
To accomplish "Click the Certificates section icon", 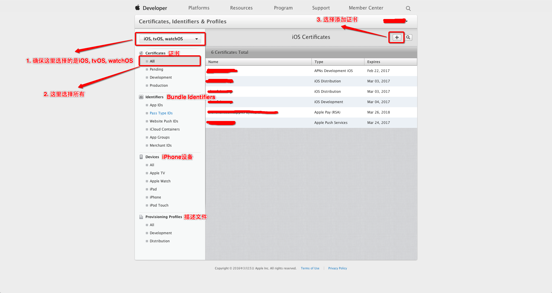I will pos(141,53).
